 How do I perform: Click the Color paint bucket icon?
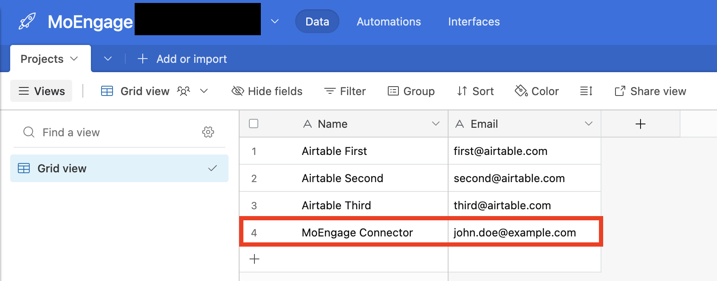pos(521,90)
